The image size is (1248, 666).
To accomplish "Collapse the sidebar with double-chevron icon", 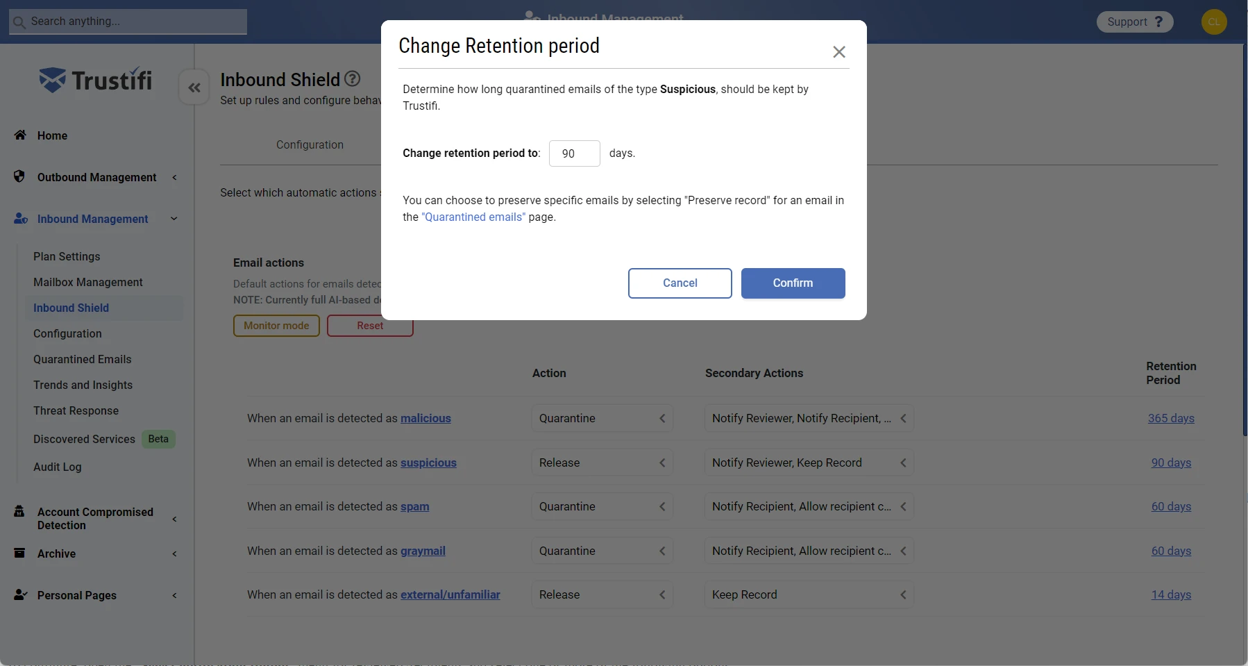I will (194, 88).
